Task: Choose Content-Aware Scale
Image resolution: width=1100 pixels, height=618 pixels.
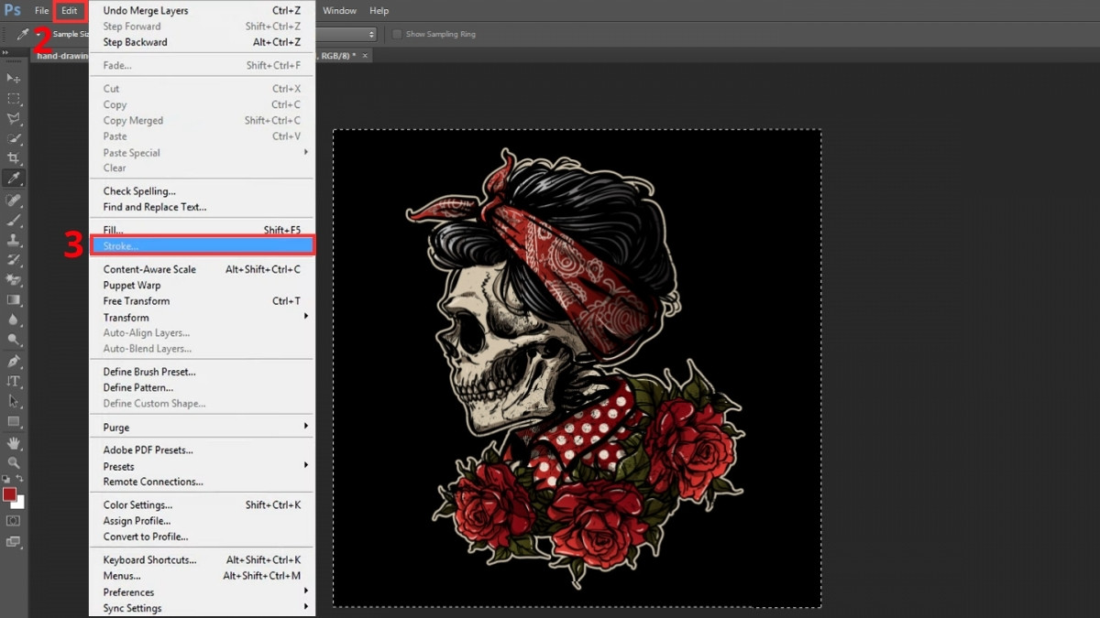Action: tap(202, 269)
